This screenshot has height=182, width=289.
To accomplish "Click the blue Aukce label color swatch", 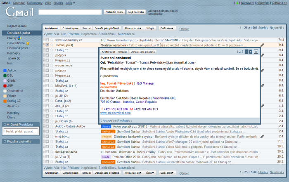I will point(5,71).
